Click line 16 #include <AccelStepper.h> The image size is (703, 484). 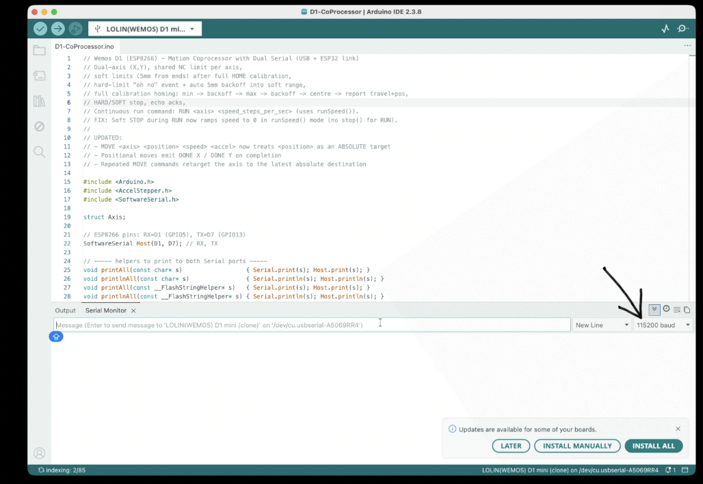click(128, 191)
